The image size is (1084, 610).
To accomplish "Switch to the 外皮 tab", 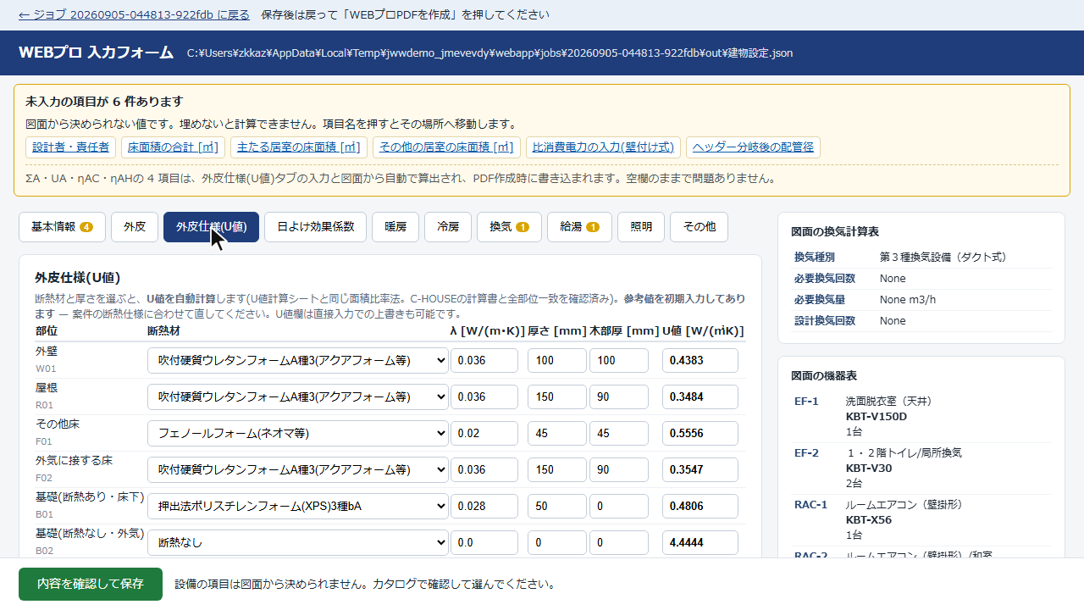I will (135, 227).
